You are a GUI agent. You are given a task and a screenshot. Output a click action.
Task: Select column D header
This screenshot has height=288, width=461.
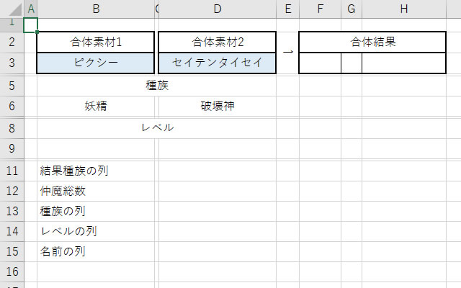pyautogui.click(x=216, y=9)
